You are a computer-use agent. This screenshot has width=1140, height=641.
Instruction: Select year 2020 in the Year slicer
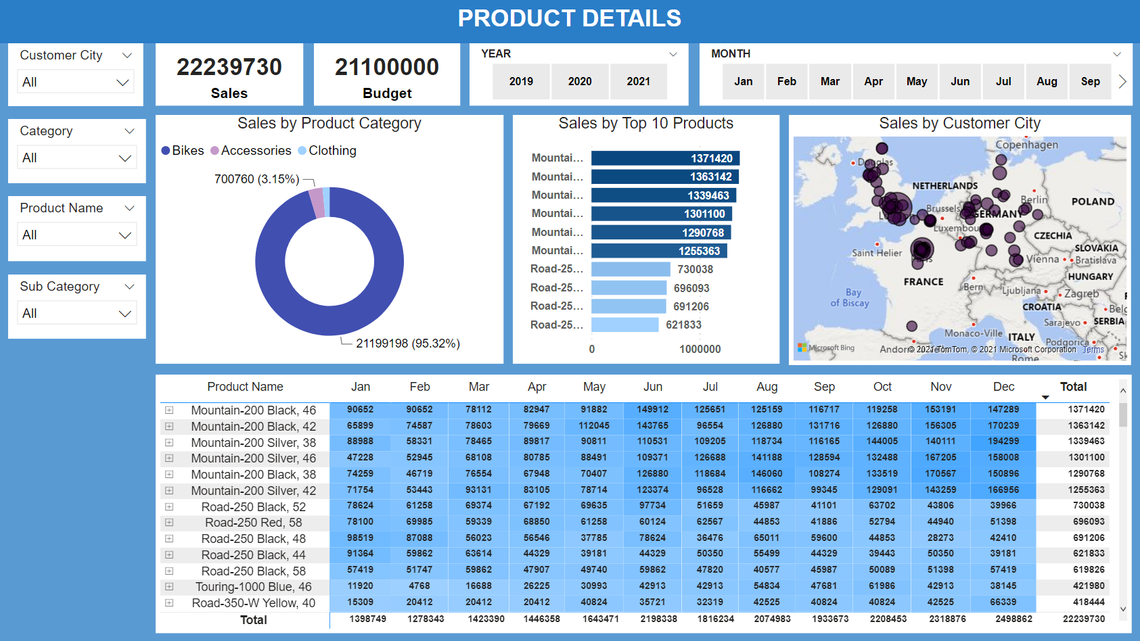pyautogui.click(x=580, y=81)
